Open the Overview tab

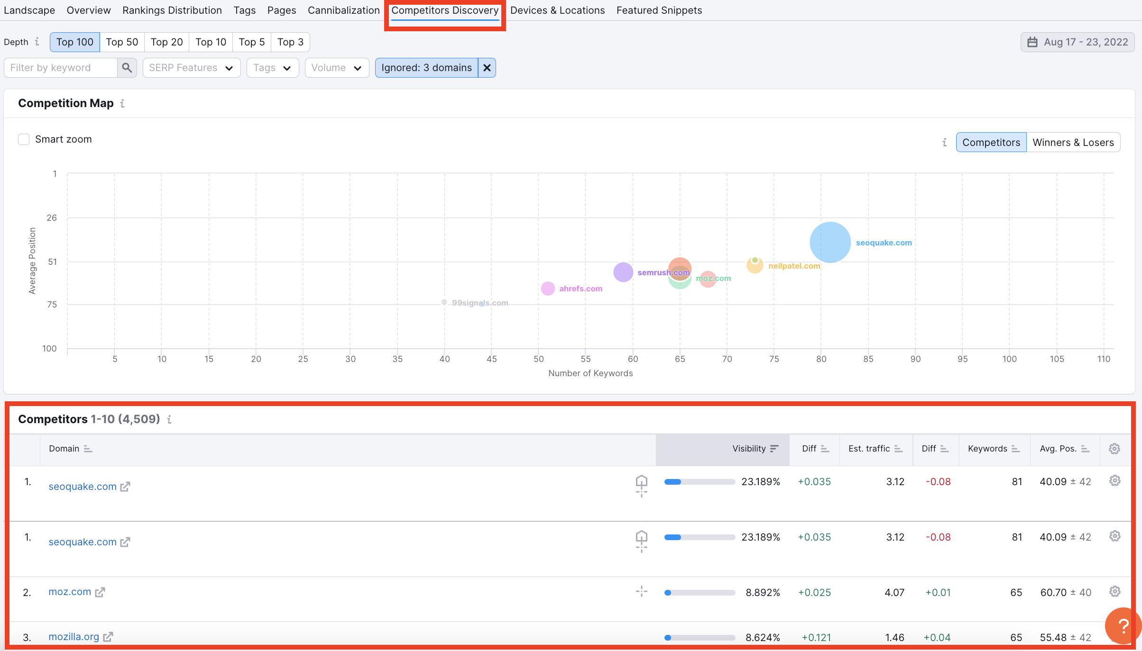(x=89, y=10)
